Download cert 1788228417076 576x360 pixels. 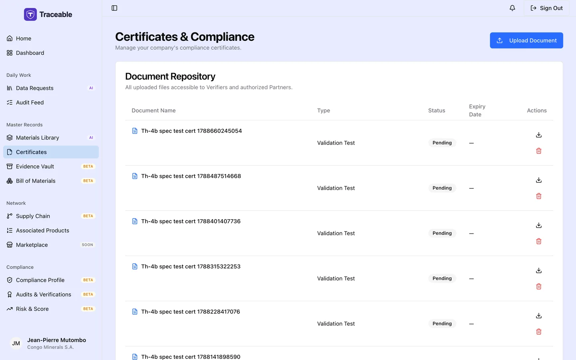[539, 316]
